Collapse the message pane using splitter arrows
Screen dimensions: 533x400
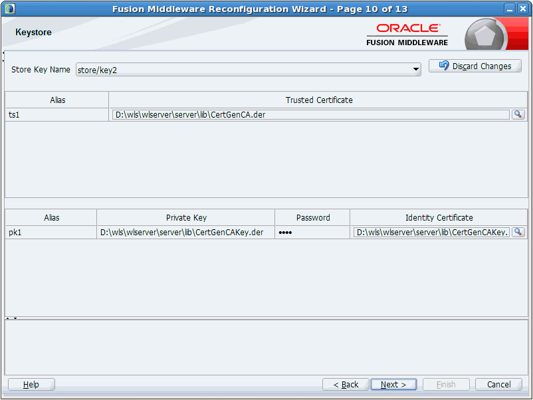click(x=15, y=318)
